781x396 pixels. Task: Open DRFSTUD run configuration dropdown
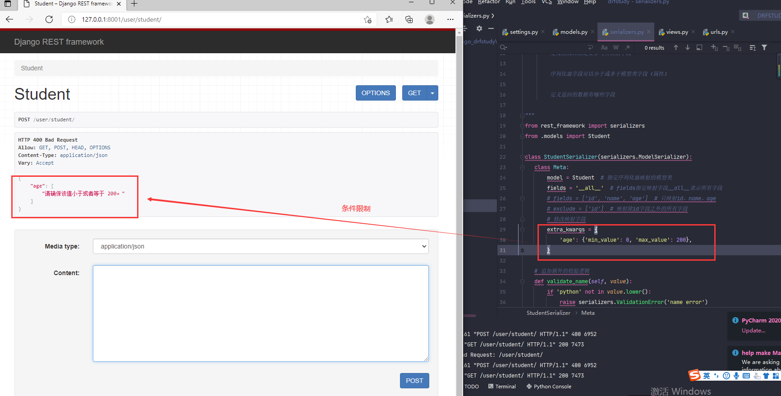[761, 15]
